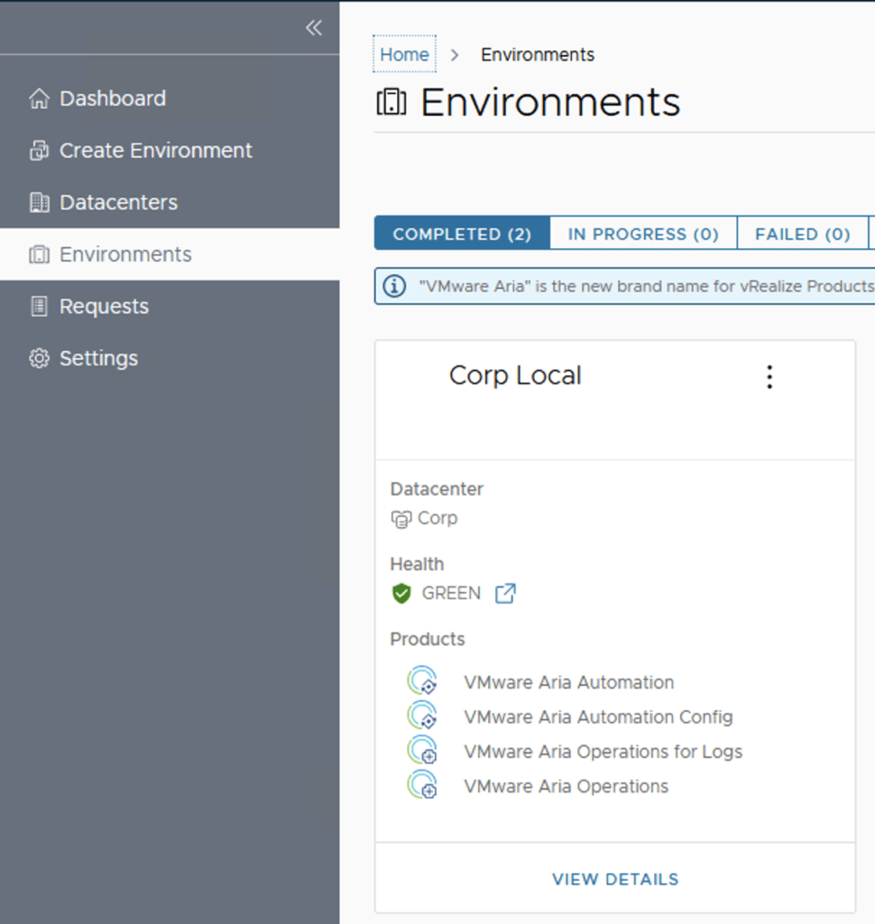
Task: Switch to the FAILED (0) tab
Action: click(803, 234)
